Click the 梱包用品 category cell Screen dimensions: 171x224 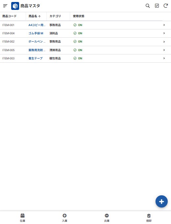pyautogui.click(x=55, y=58)
